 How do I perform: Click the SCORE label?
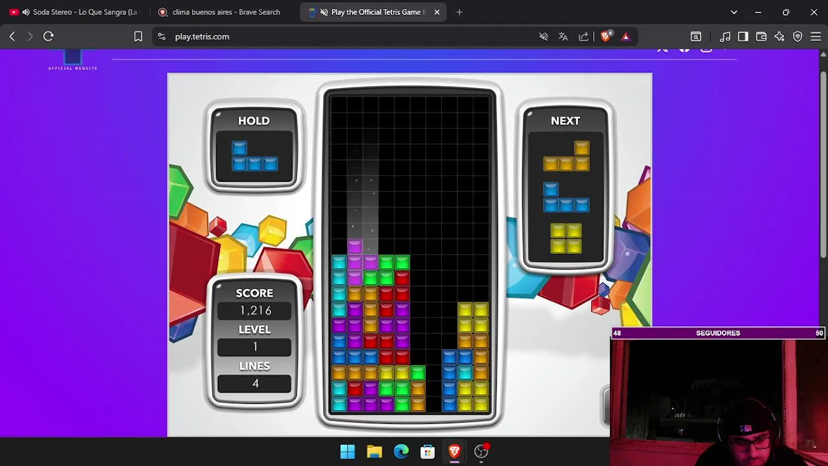[x=254, y=293]
